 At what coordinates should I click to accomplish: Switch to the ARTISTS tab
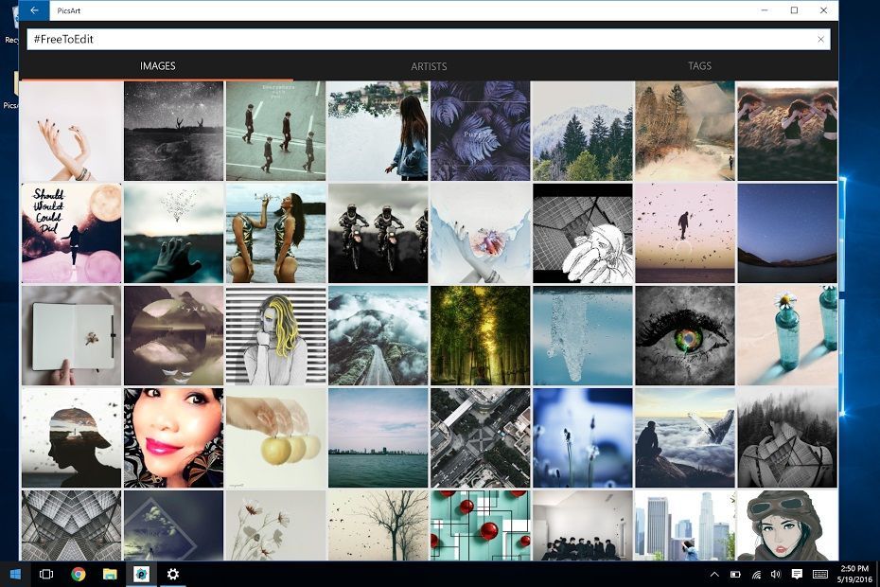click(429, 66)
